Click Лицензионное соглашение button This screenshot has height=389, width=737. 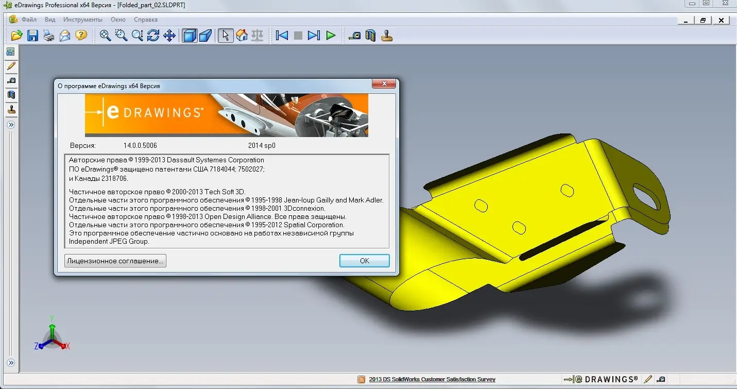(115, 261)
